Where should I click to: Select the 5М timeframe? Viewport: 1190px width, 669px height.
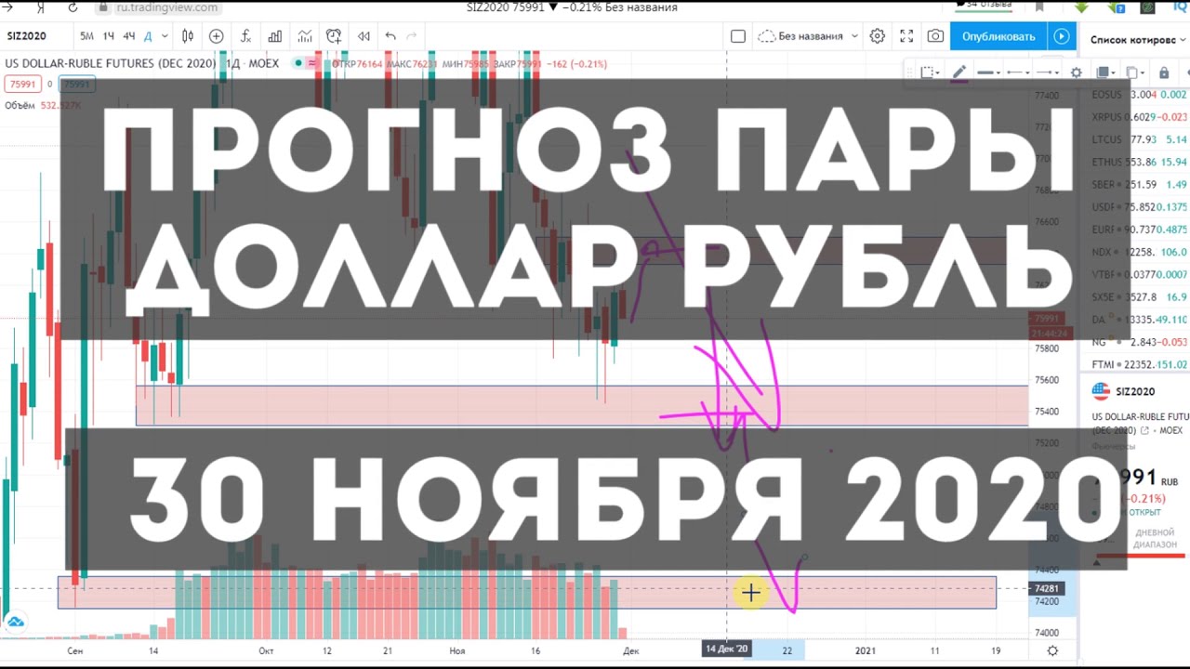click(x=86, y=36)
